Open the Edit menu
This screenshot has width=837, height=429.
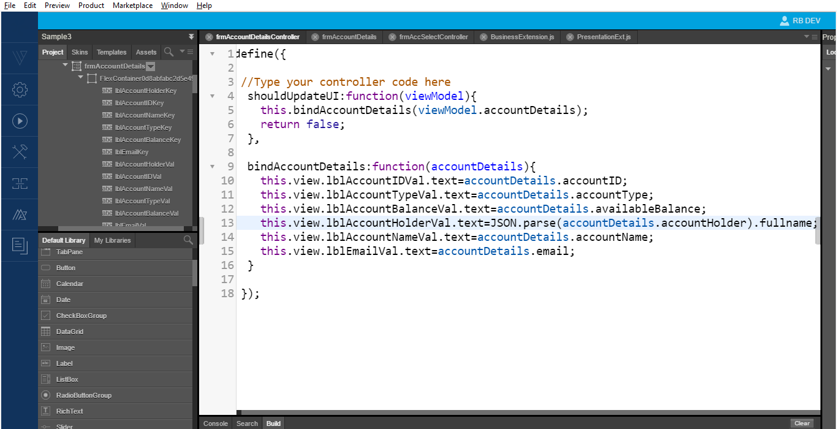pos(30,6)
